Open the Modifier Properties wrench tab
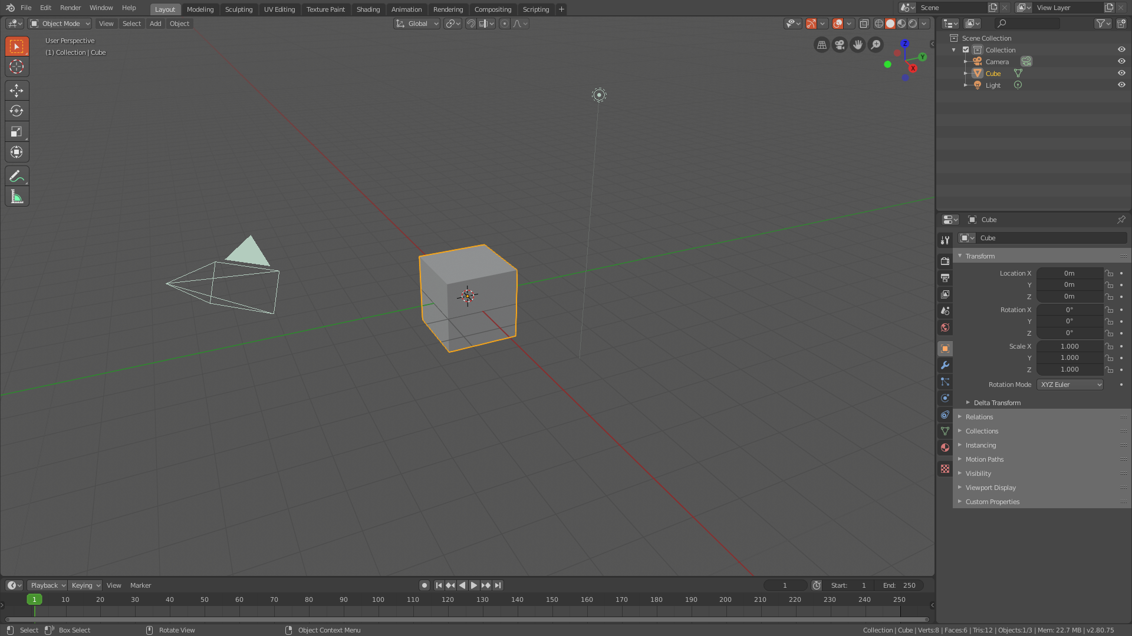Viewport: 1132px width, 636px height. point(945,365)
